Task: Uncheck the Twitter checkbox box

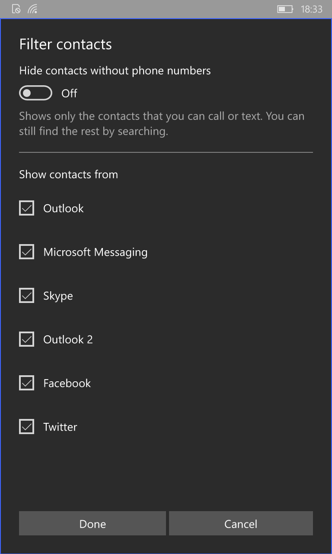Action: point(27,427)
